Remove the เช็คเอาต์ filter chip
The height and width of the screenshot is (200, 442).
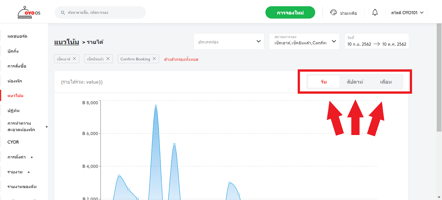click(74, 59)
